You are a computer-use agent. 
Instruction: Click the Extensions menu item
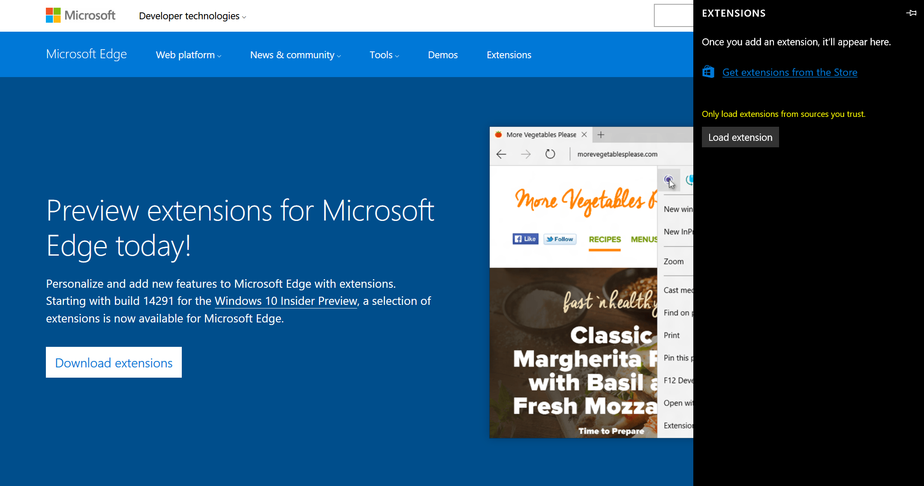tap(509, 55)
